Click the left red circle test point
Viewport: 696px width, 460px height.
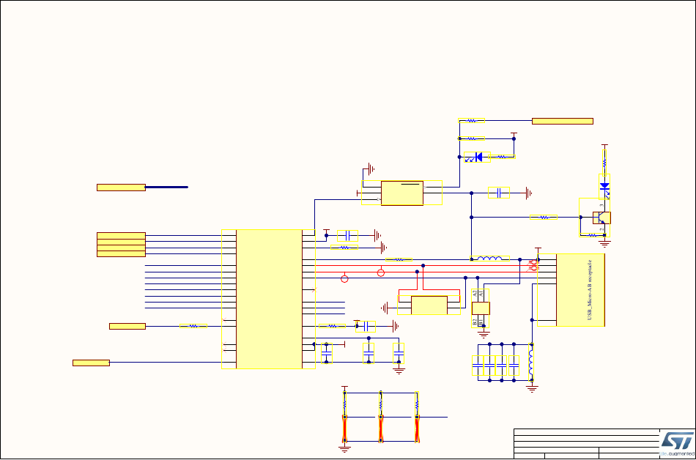(345, 278)
